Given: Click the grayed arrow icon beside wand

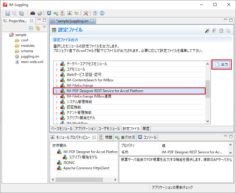Looking at the screenshot, I should pyautogui.click(x=214, y=31).
